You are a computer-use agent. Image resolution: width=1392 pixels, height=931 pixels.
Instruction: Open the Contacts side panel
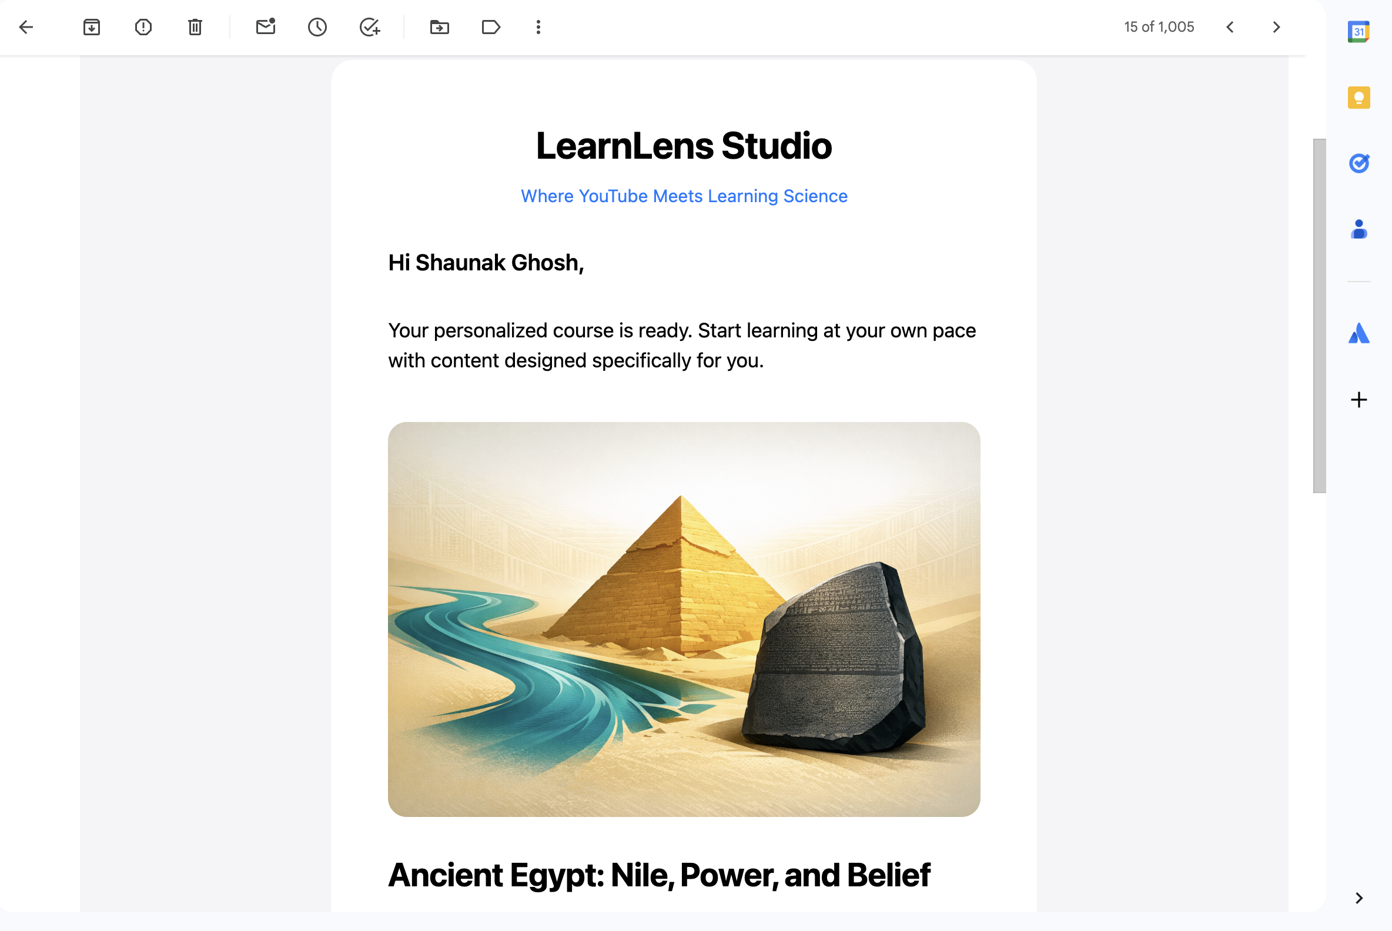[1358, 229]
